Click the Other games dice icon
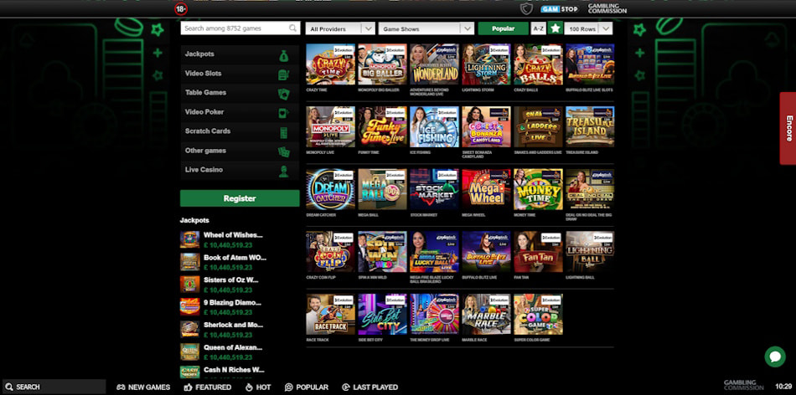796x395 pixels. tap(284, 151)
